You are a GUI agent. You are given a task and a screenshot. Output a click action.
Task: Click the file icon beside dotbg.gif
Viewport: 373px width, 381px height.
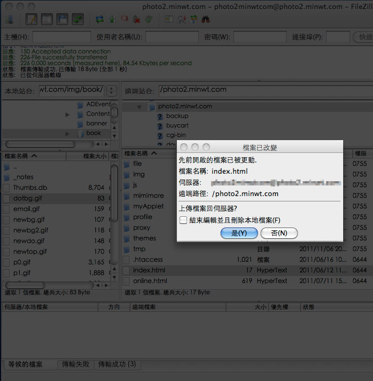[x=6, y=199]
